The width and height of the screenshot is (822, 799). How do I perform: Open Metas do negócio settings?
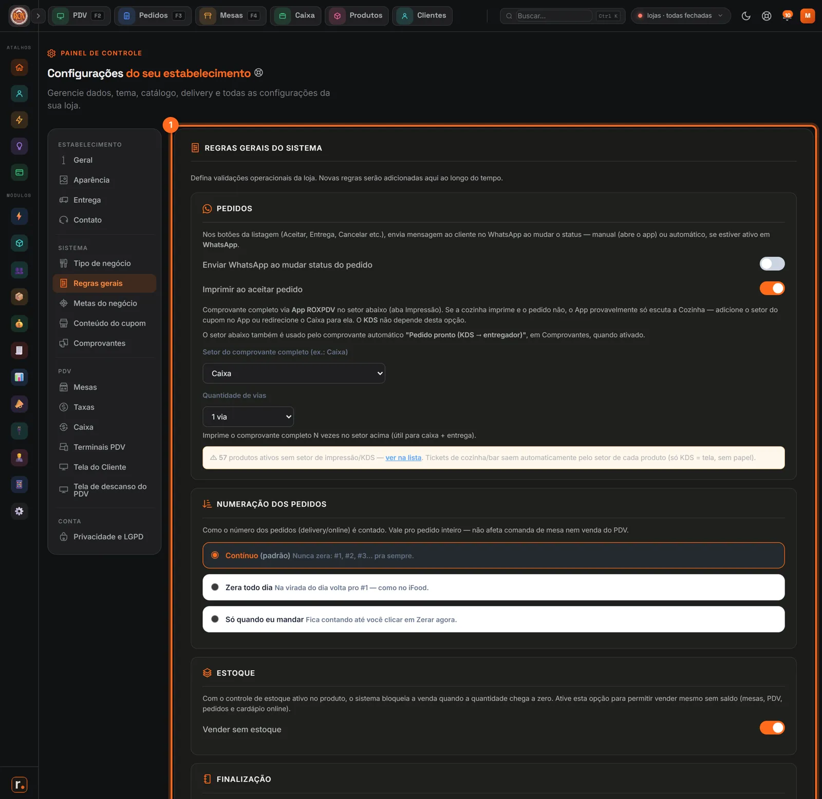click(104, 303)
